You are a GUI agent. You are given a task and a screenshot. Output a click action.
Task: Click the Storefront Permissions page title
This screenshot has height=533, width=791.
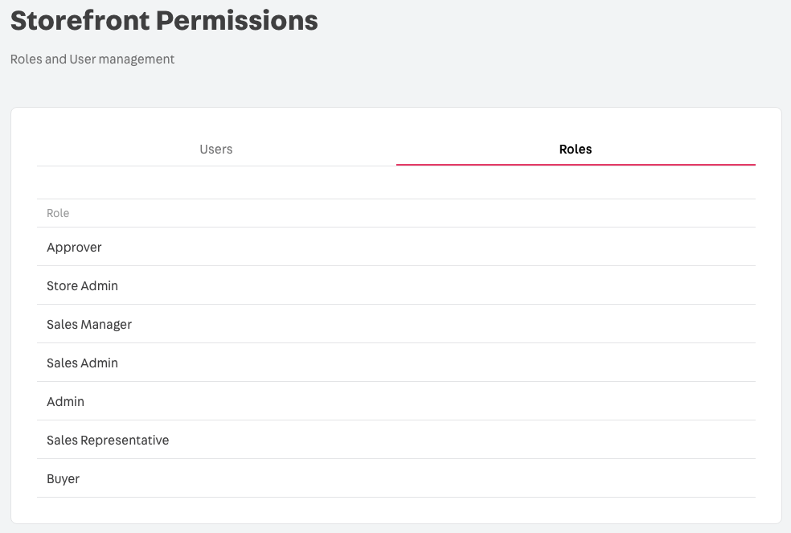tap(163, 20)
